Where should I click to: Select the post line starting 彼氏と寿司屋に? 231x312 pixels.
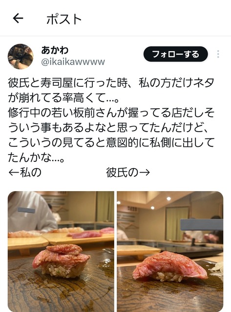[111, 83]
